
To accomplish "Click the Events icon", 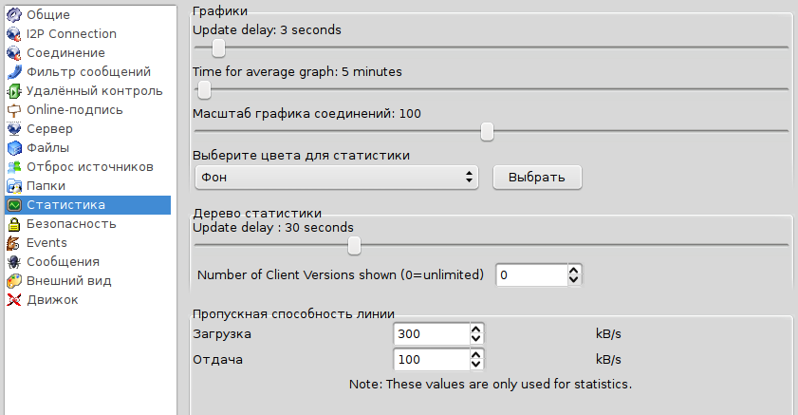I will (13, 243).
